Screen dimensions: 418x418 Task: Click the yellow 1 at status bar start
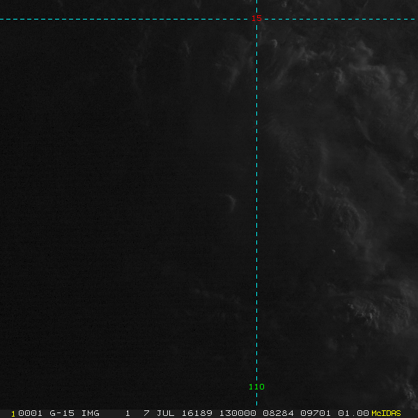coord(13,413)
